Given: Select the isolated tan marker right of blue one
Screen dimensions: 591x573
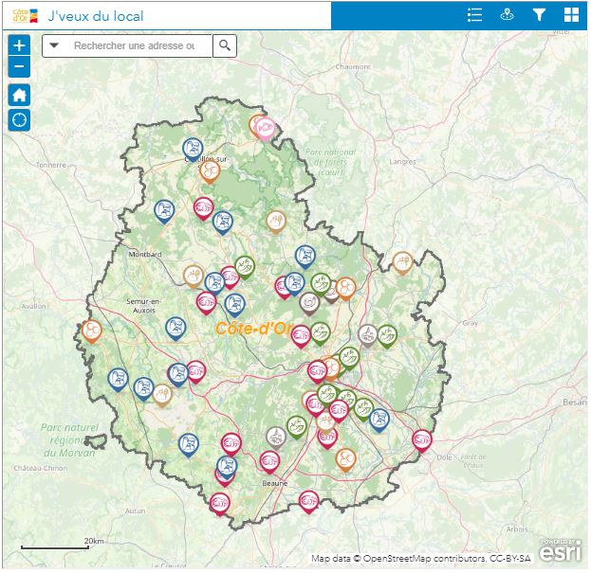Looking at the screenshot, I should coord(276,222).
